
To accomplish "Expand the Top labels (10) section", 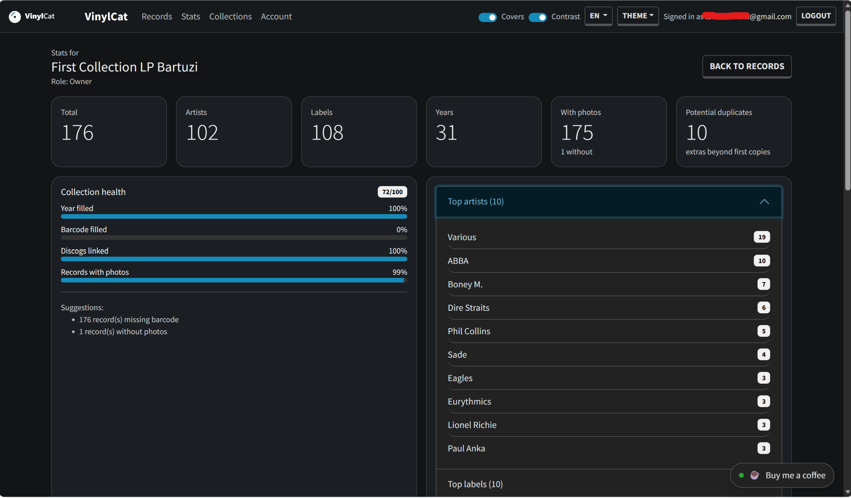I will 475,484.
